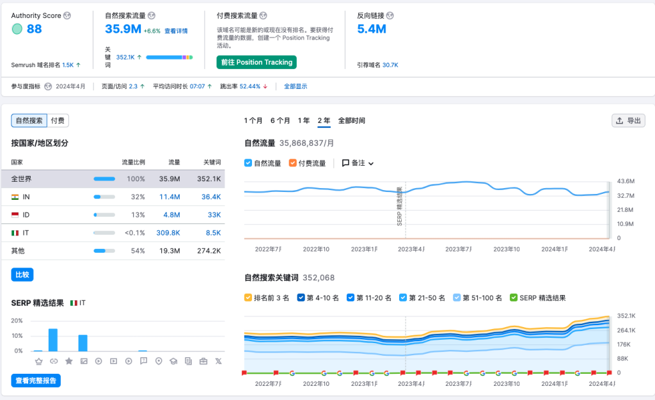This screenshot has width=655, height=400.
Task: Uncheck the 付费流量 chart checkbox
Action: [293, 163]
